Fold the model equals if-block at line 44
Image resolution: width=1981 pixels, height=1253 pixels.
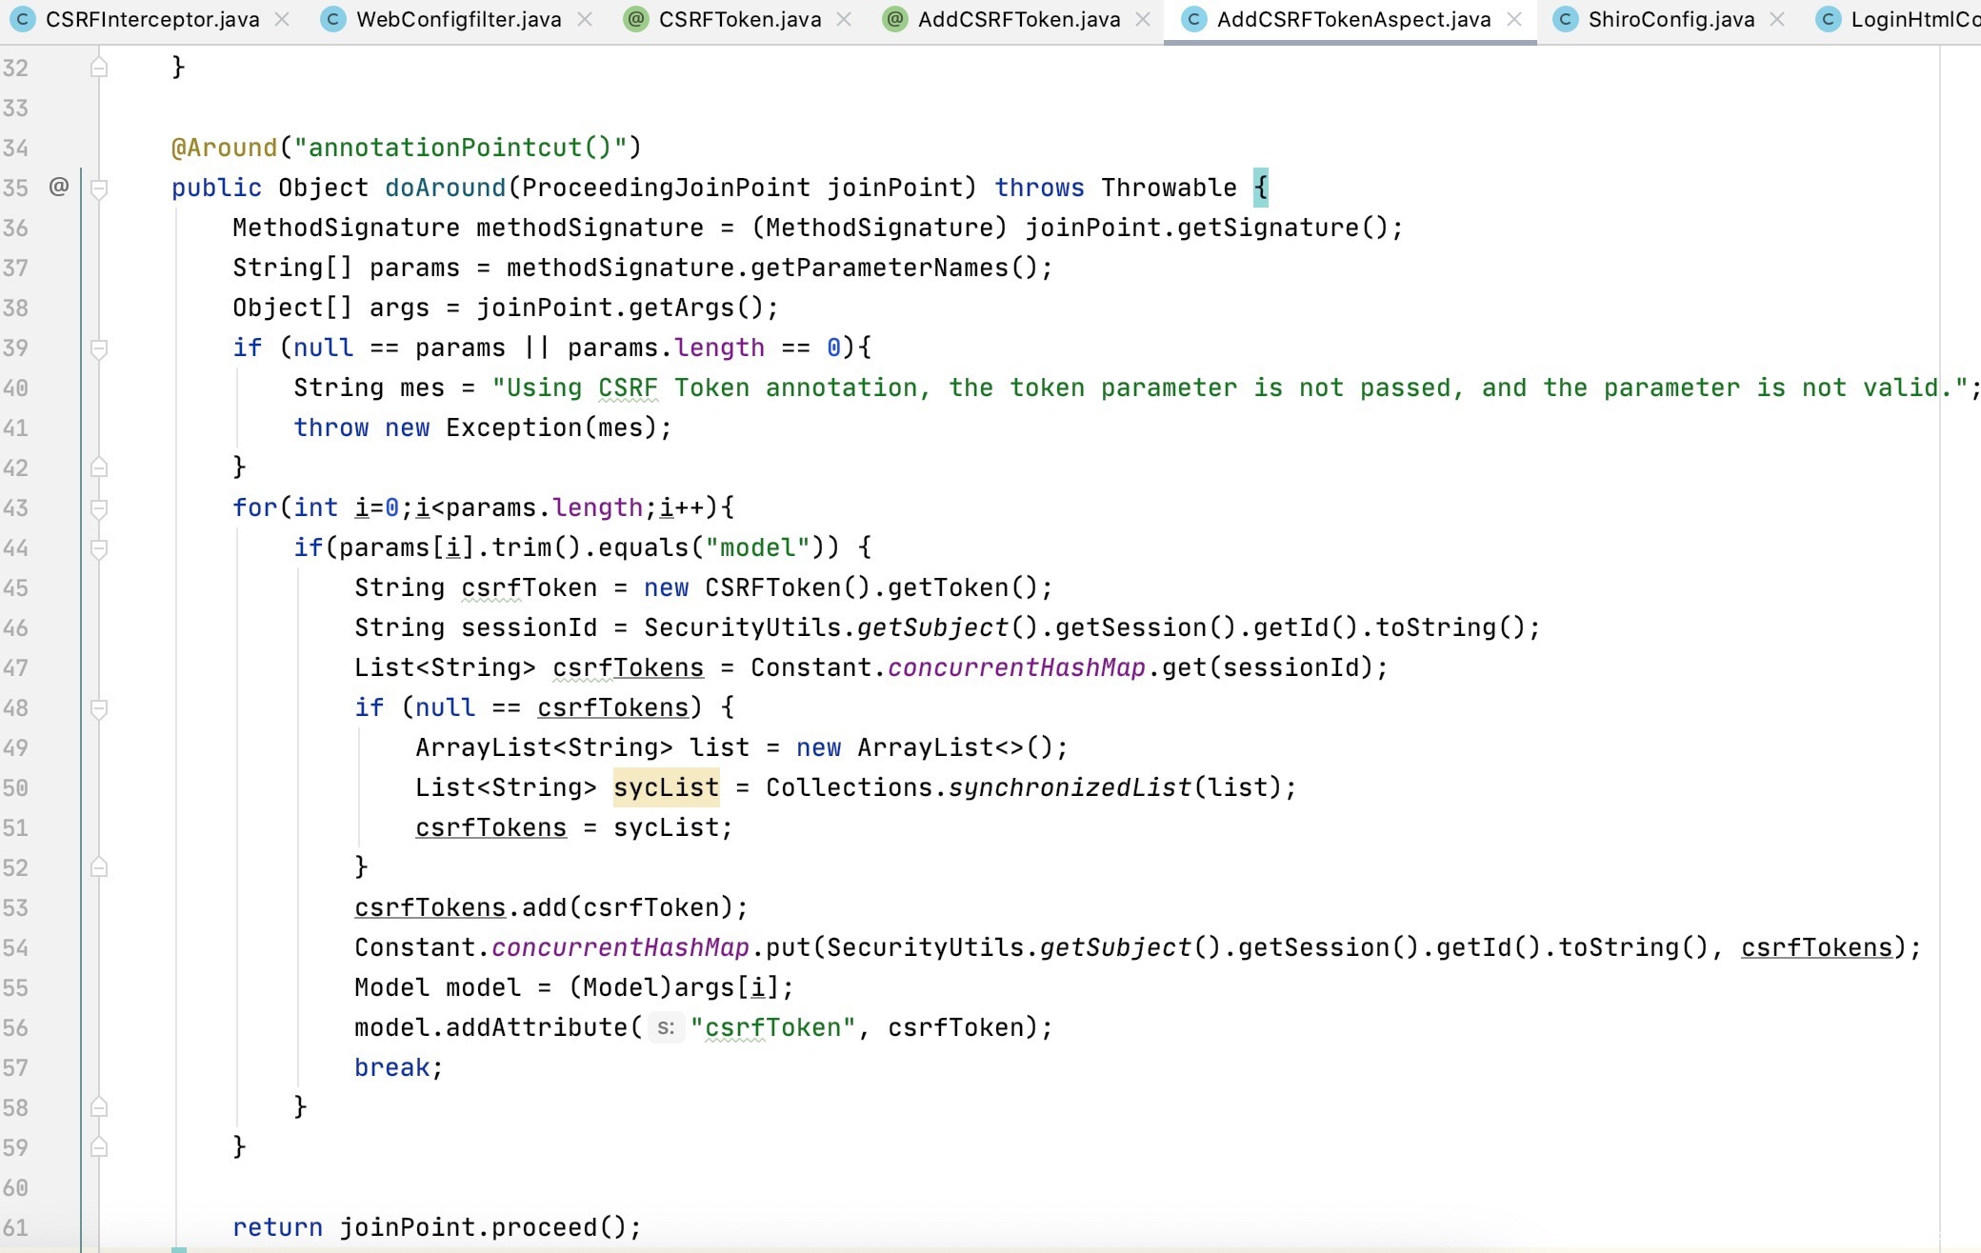98,548
